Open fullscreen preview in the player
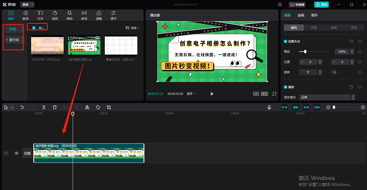Screen dimensions: 367x190 [274, 94]
